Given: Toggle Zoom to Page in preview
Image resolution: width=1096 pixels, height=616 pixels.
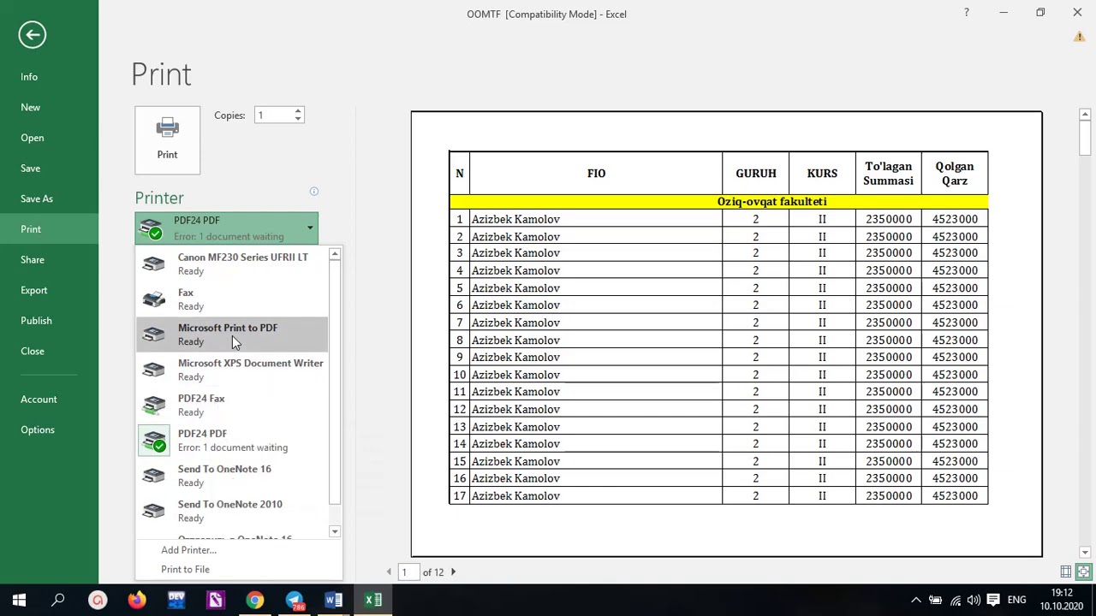Looking at the screenshot, I should pos(1083,572).
